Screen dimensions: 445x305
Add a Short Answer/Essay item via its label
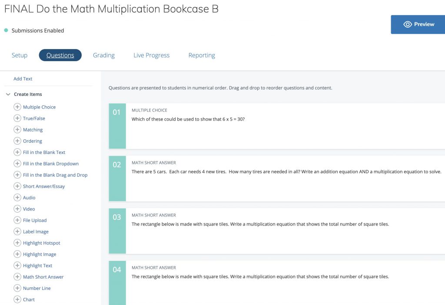click(44, 187)
